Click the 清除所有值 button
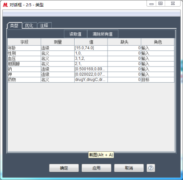183x180 pixels. click(103, 34)
